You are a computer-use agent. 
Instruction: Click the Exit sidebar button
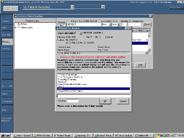pyautogui.click(x=7, y=110)
